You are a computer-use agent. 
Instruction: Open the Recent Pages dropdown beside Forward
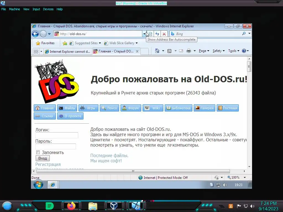pyautogui.click(x=49, y=34)
